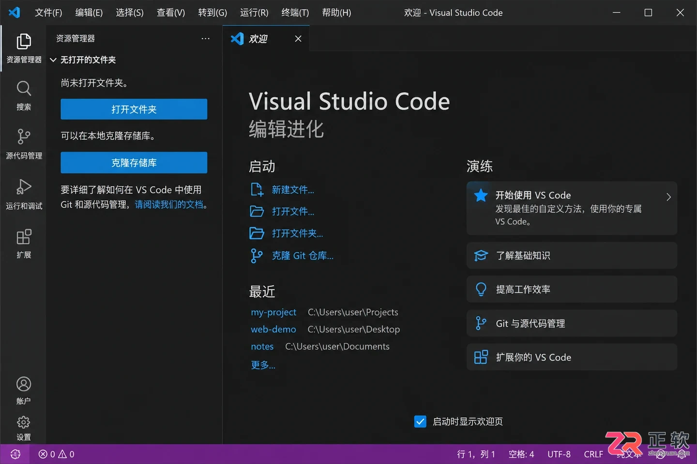The width and height of the screenshot is (697, 464).
Task: Click the path C:\Users\user\Projects
Action: pos(353,312)
